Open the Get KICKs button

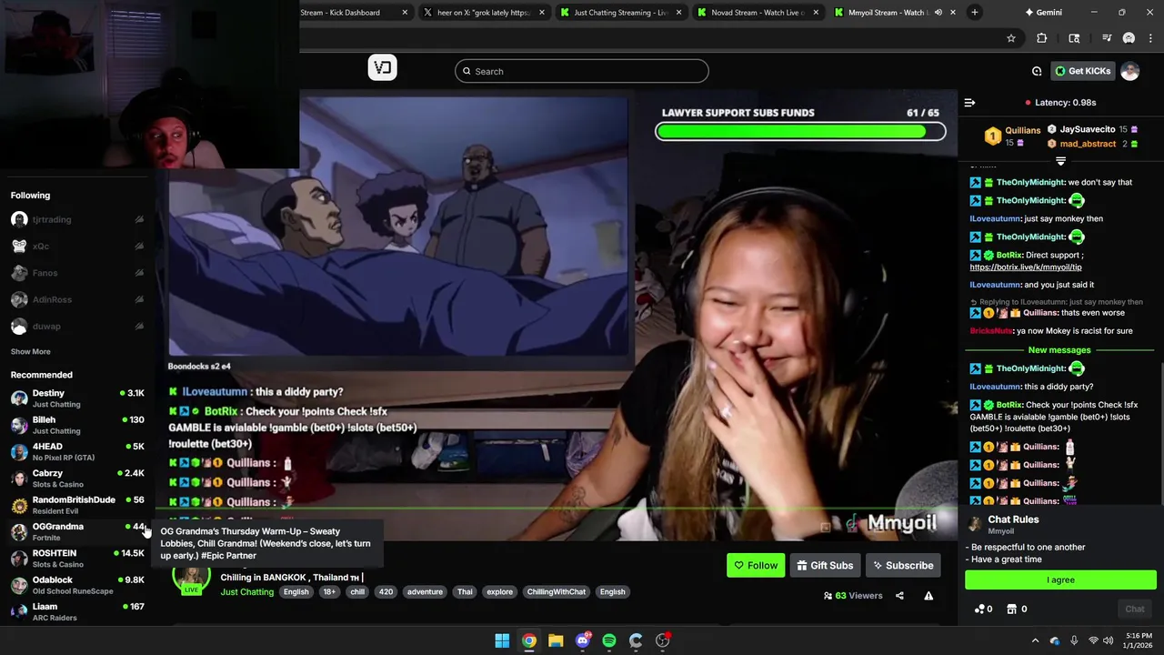pos(1082,71)
